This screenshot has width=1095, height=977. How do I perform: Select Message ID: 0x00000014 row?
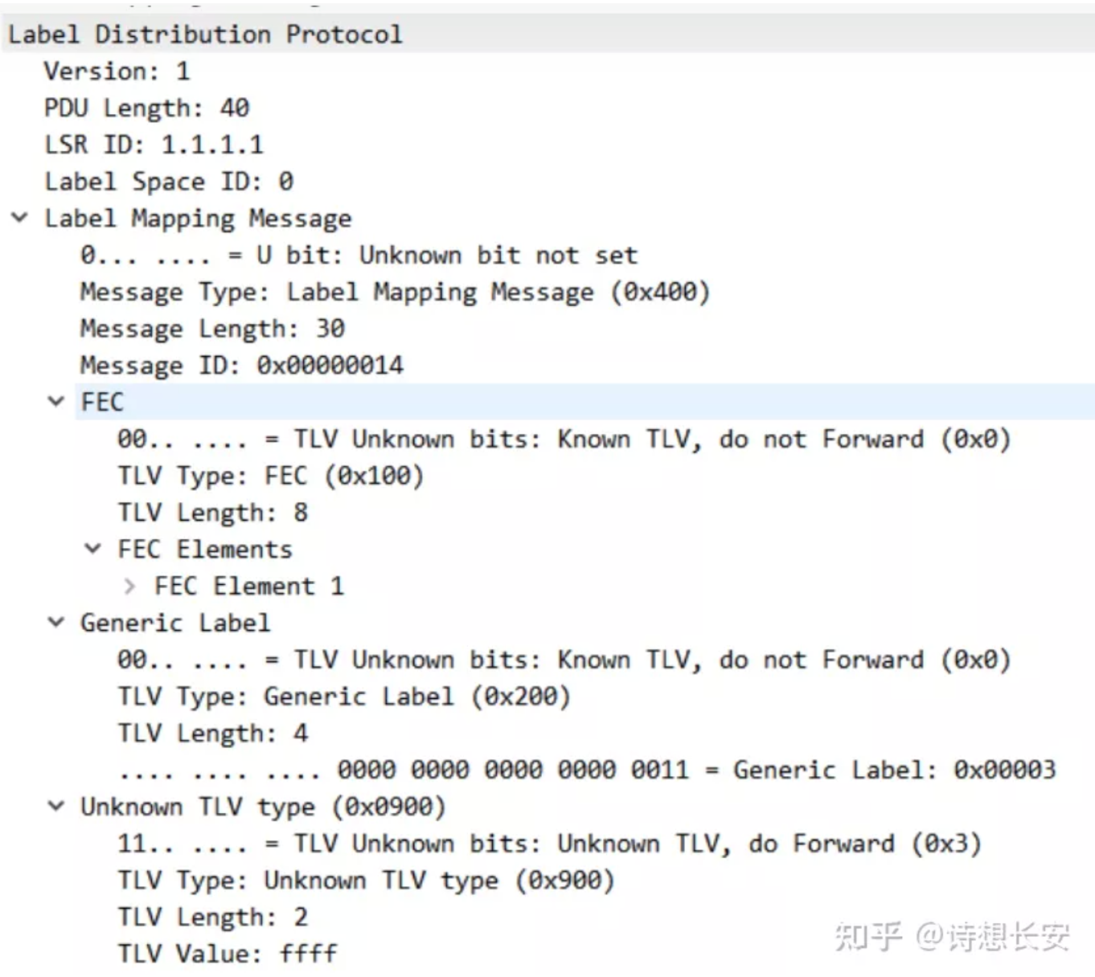tap(241, 366)
